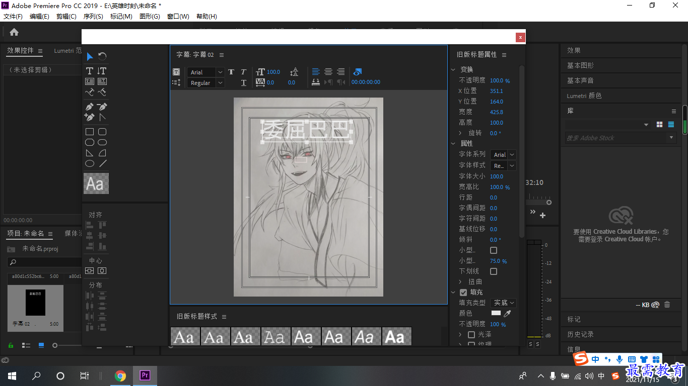Switch project panel to icon view
Viewport: 688px width, 386px height.
click(x=41, y=345)
